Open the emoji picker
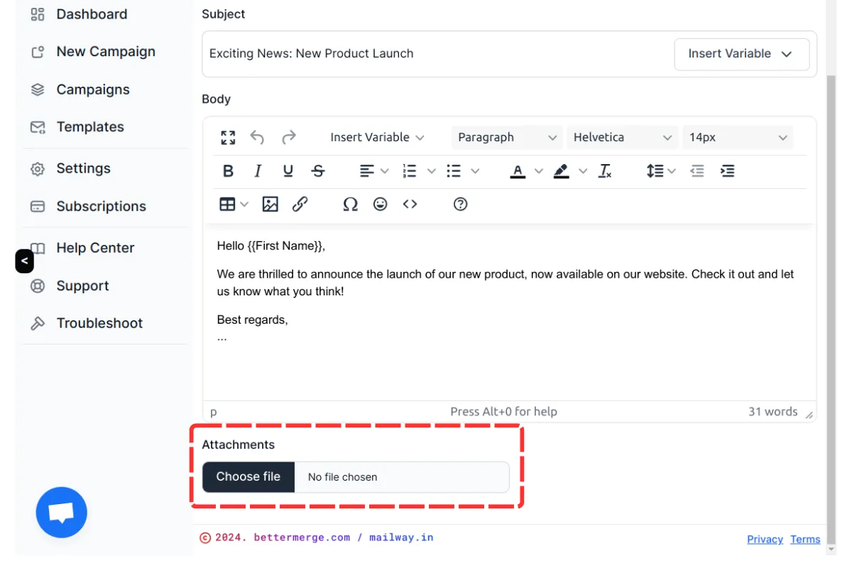This screenshot has height=568, width=852. (x=380, y=204)
